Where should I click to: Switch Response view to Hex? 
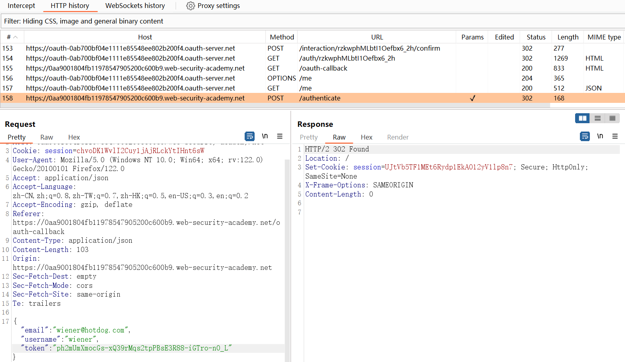click(x=366, y=137)
